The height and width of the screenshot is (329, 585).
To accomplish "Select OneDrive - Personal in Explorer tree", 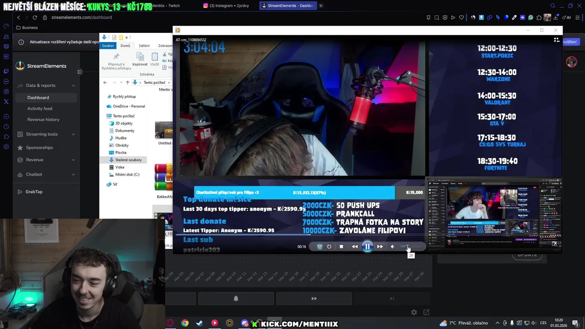I will click(x=126, y=106).
